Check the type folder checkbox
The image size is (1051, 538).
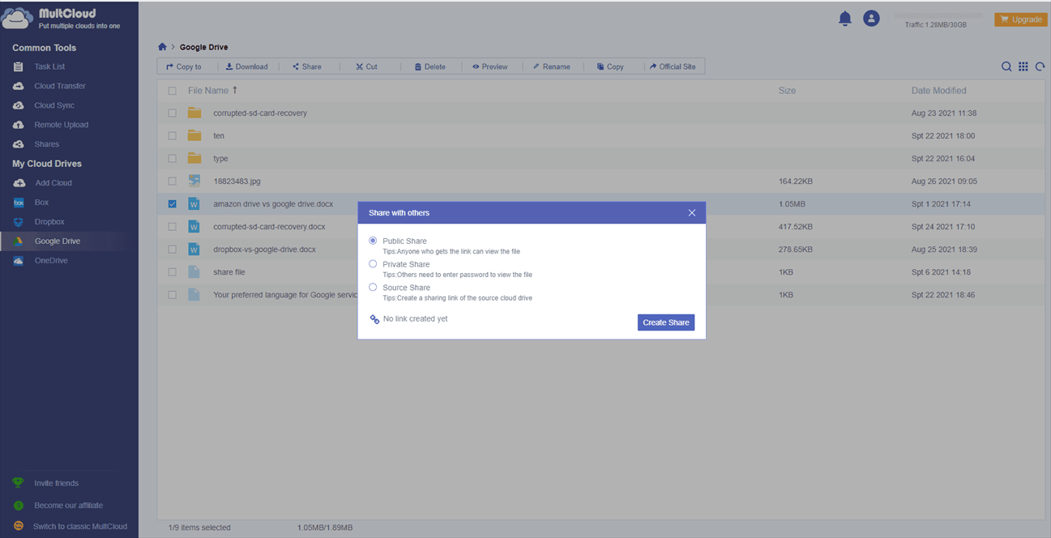coord(172,159)
